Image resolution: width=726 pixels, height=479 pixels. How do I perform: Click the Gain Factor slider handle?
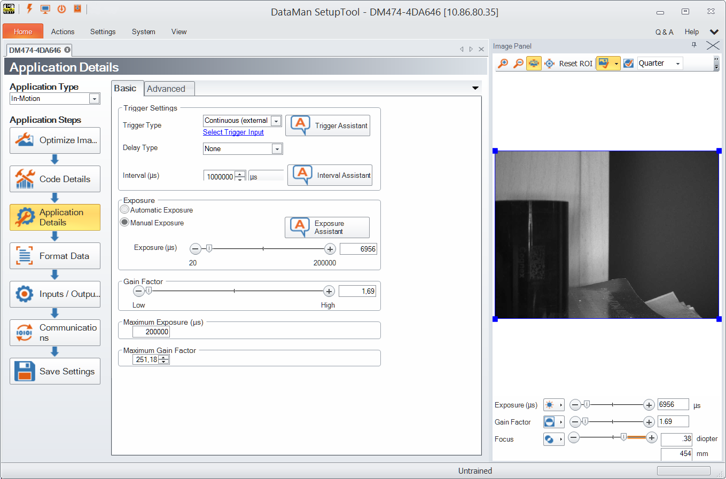[149, 291]
